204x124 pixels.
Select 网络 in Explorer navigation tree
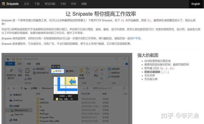point(13,120)
